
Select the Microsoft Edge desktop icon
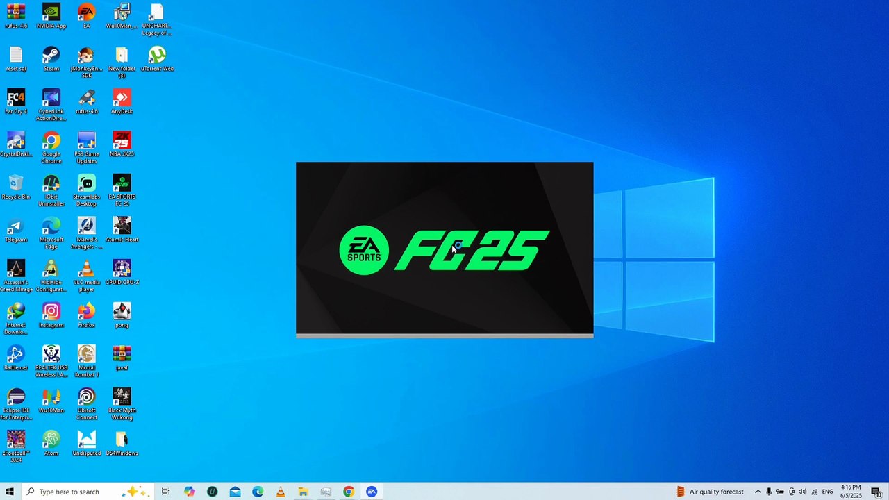(x=51, y=233)
